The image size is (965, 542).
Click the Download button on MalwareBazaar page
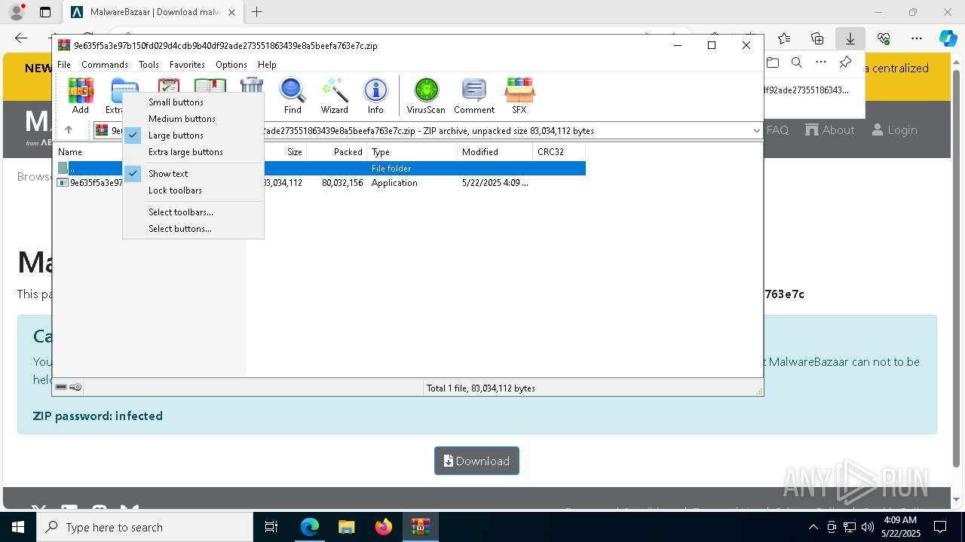point(476,461)
